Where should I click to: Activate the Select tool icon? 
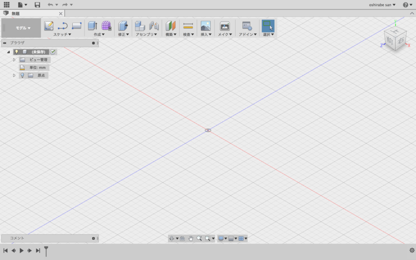pos(268,26)
